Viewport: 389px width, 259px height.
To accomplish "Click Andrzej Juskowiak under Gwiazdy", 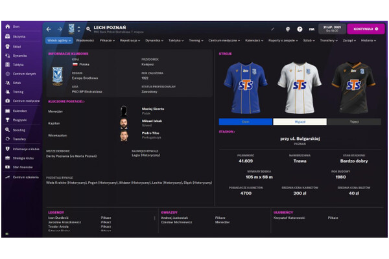I will click(x=174, y=218).
